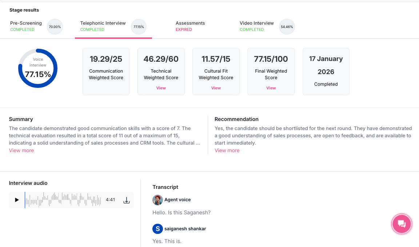419x247 pixels.
Task: Select the Video Interview stage tab
Action: [257, 26]
